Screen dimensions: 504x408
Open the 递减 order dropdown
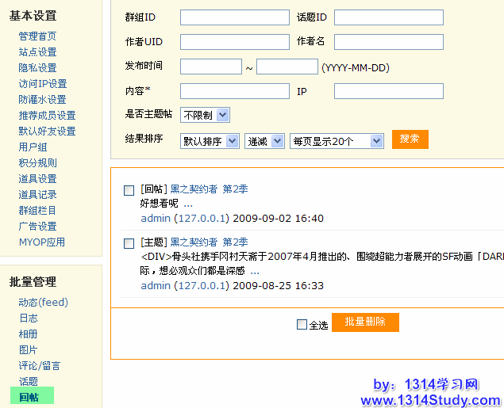coord(264,141)
